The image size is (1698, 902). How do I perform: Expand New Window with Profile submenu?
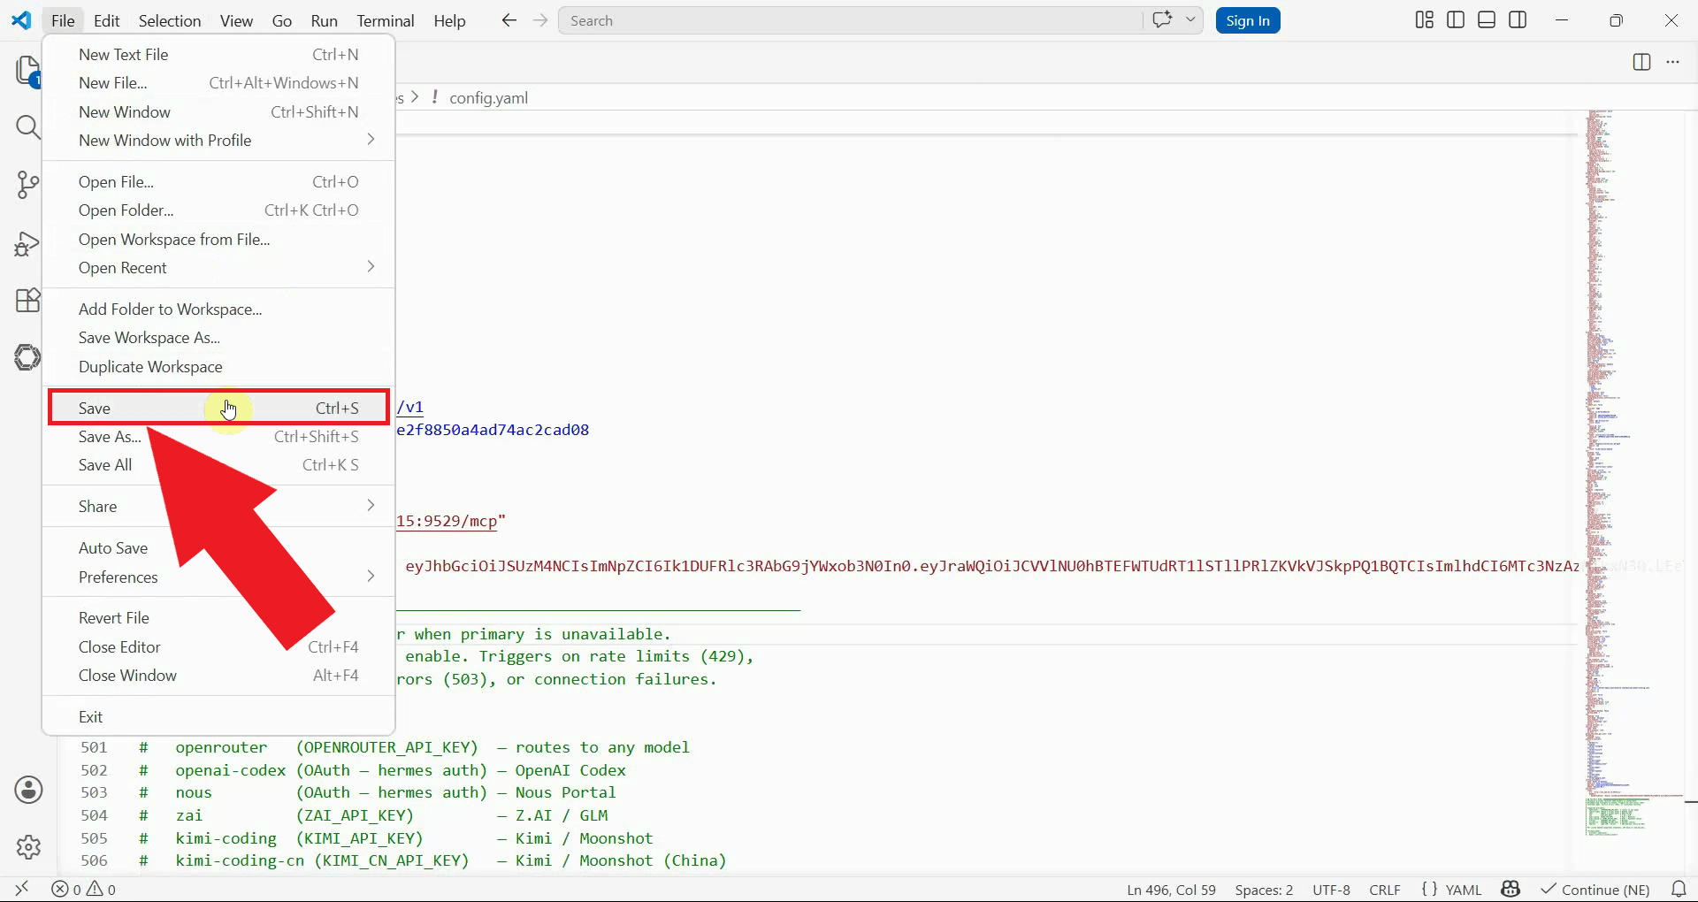pos(218,141)
